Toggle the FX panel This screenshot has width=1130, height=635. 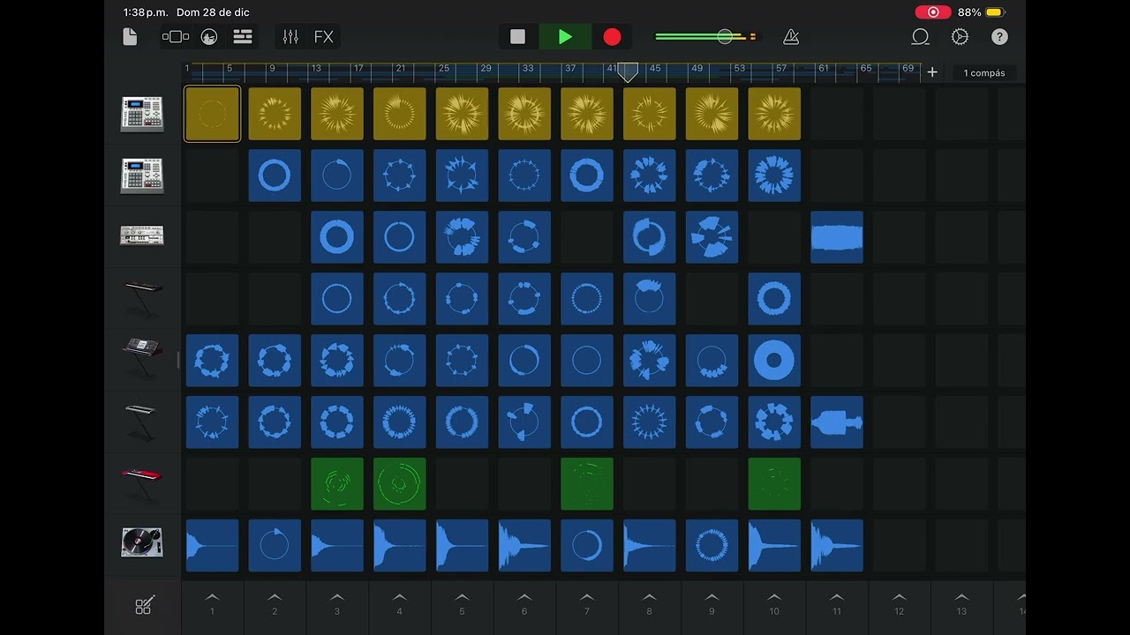click(x=324, y=36)
